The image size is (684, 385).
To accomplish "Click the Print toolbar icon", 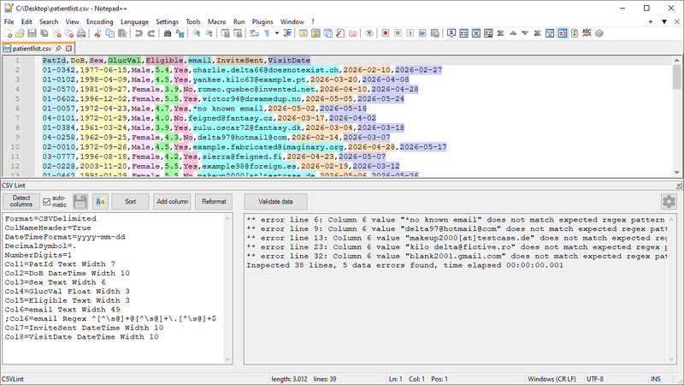I will click(x=81, y=33).
